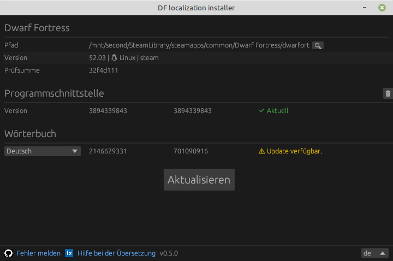Click the checksum value 32f4d111

(104, 70)
